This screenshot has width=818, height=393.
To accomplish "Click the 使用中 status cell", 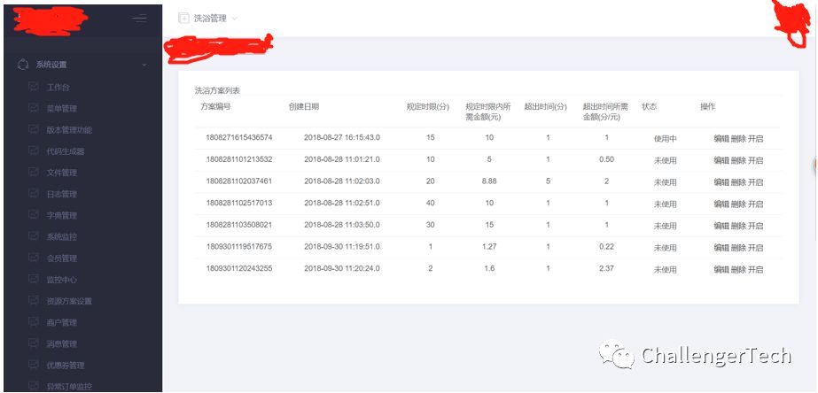I will point(666,139).
